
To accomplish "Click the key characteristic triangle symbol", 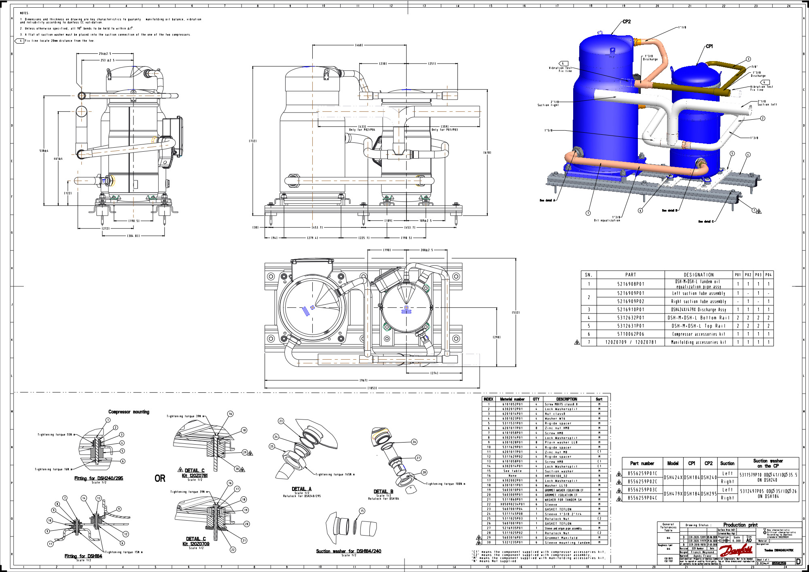I will (765, 530).
